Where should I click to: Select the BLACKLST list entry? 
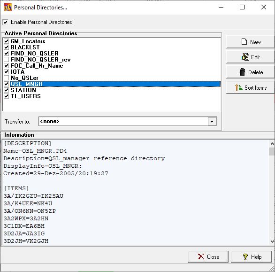click(x=25, y=47)
